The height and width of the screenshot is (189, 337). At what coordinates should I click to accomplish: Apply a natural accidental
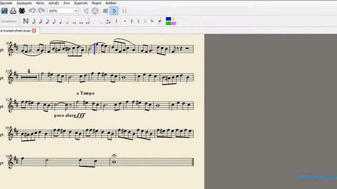138,21
